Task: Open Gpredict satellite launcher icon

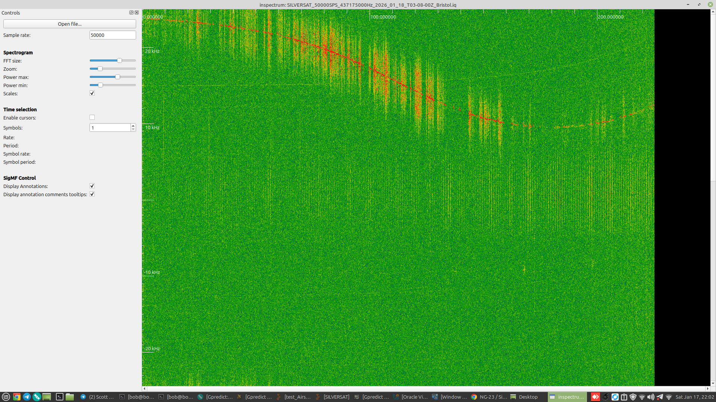Action: click(37, 397)
